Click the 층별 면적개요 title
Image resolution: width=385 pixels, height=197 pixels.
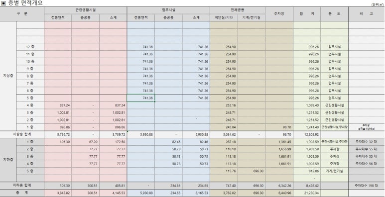(x=25, y=3)
